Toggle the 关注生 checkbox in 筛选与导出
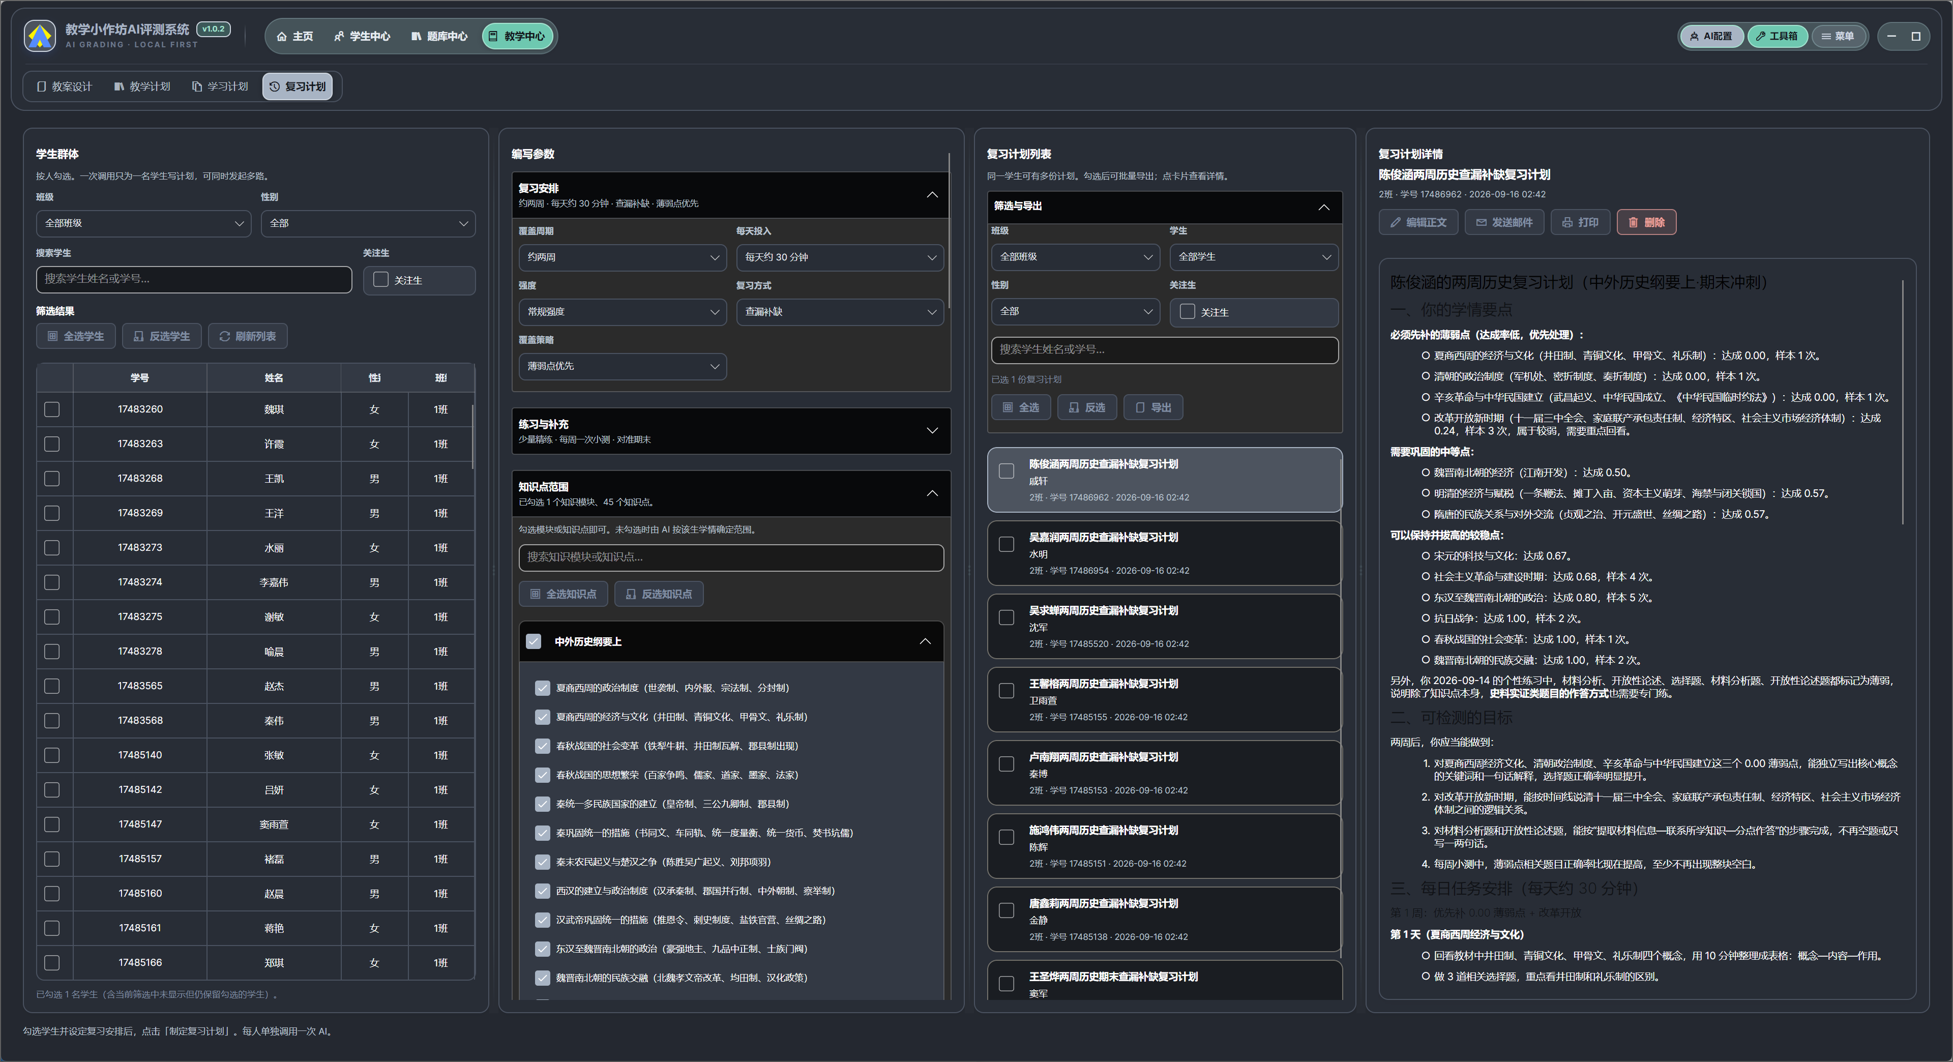Image resolution: width=1953 pixels, height=1062 pixels. 1187,312
